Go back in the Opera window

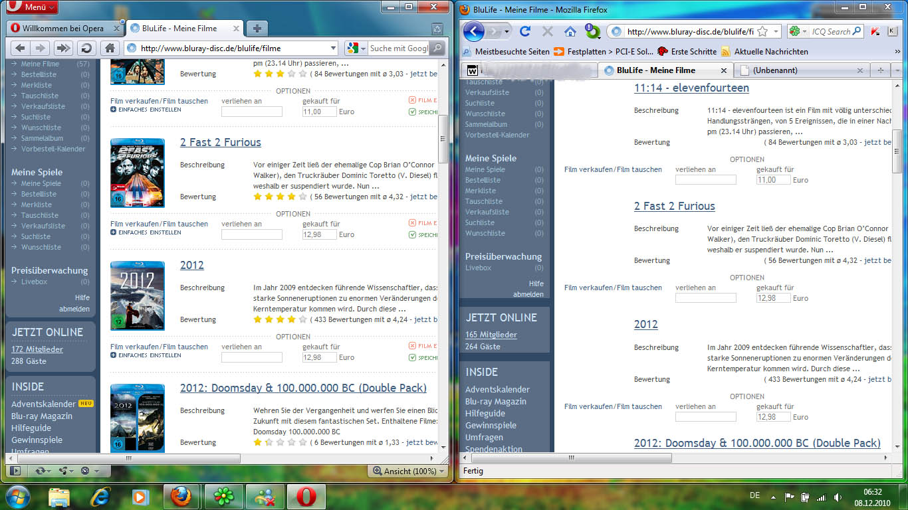(x=20, y=48)
